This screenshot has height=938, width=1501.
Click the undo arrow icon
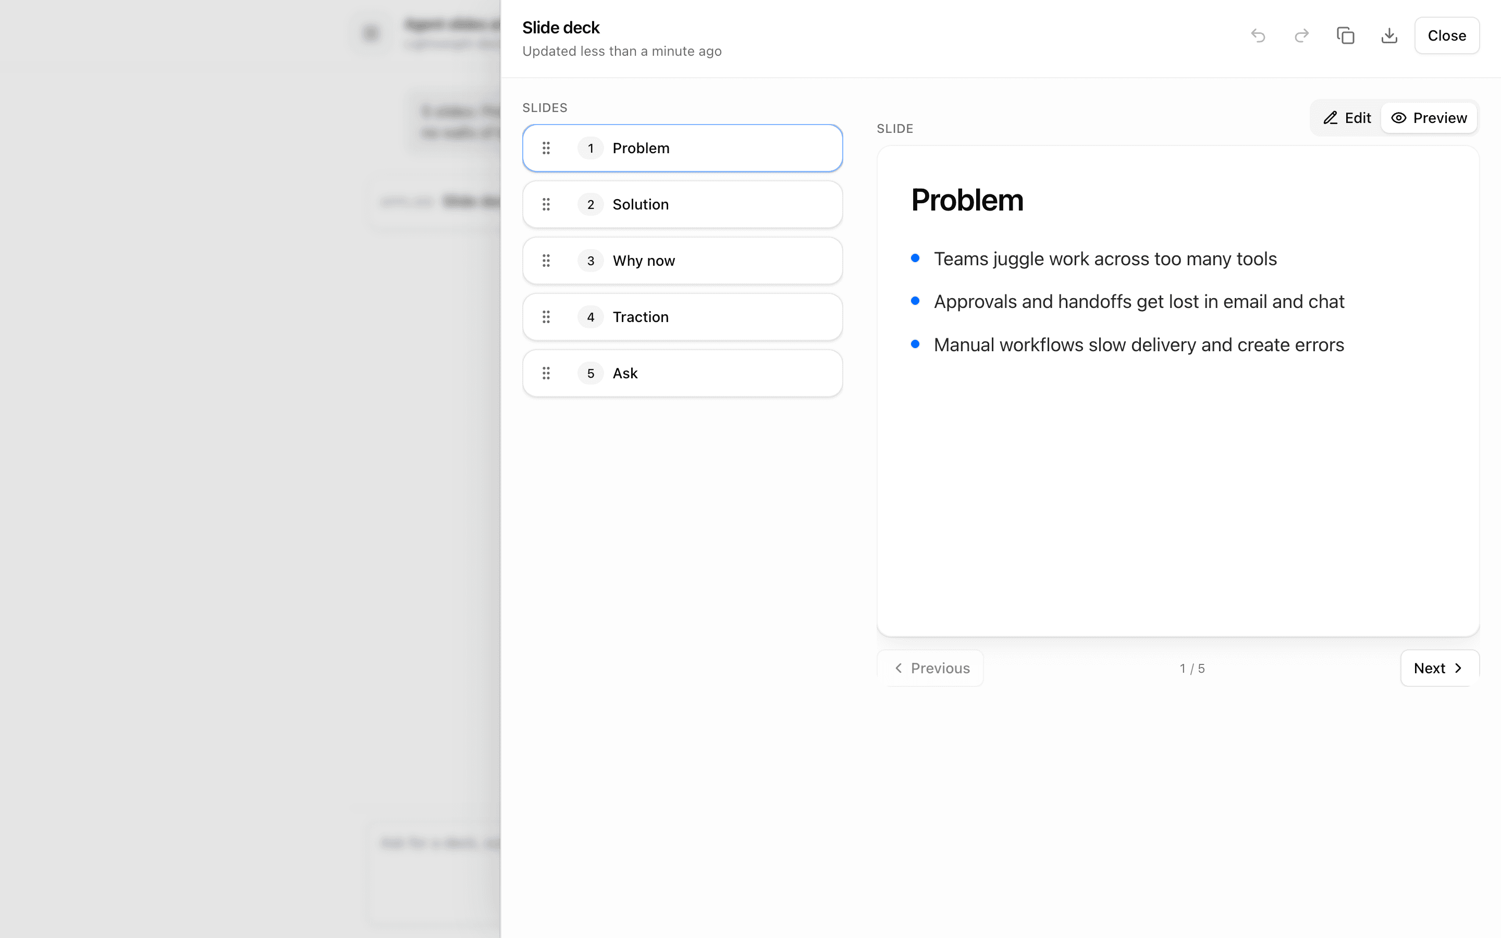click(1258, 36)
